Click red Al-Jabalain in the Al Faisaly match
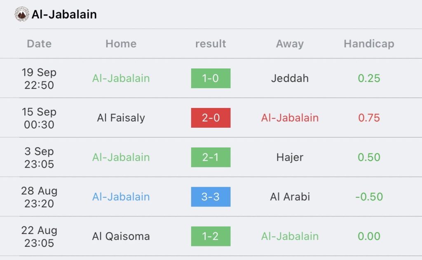The image size is (422, 260). pos(290,118)
